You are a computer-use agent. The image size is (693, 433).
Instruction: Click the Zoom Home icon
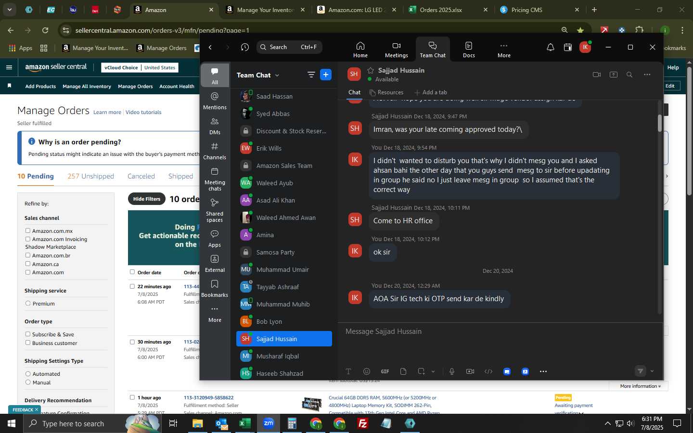click(x=360, y=50)
